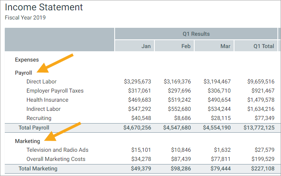The image size is (281, 176).
Task: Click the Direct Labor Jan value $3,295,673
Action: click(137, 81)
